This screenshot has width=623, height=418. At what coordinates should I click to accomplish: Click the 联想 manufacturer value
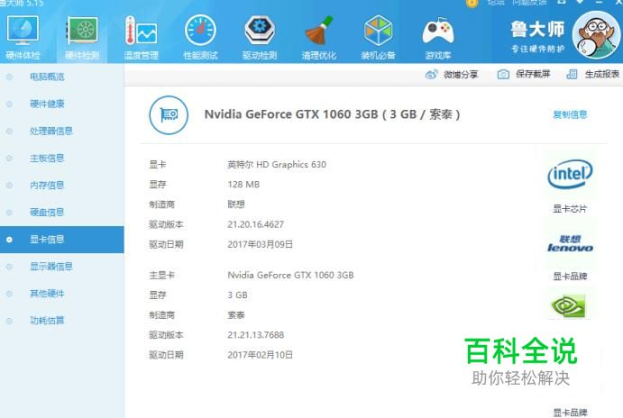[x=236, y=204]
